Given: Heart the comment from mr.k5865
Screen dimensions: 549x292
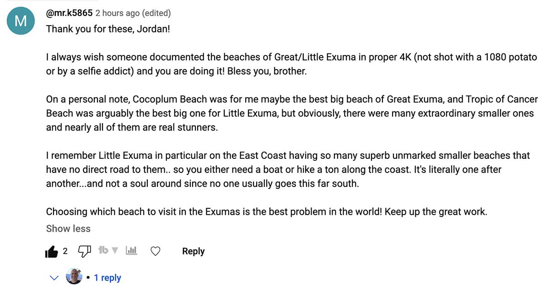Looking at the screenshot, I should tap(156, 251).
